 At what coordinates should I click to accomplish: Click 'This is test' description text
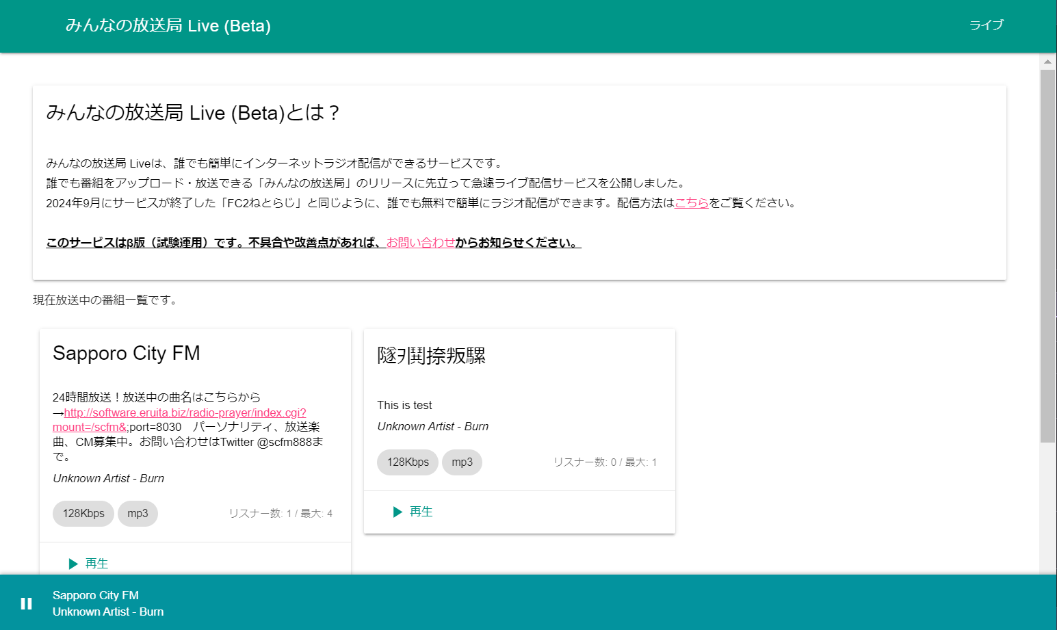404,406
